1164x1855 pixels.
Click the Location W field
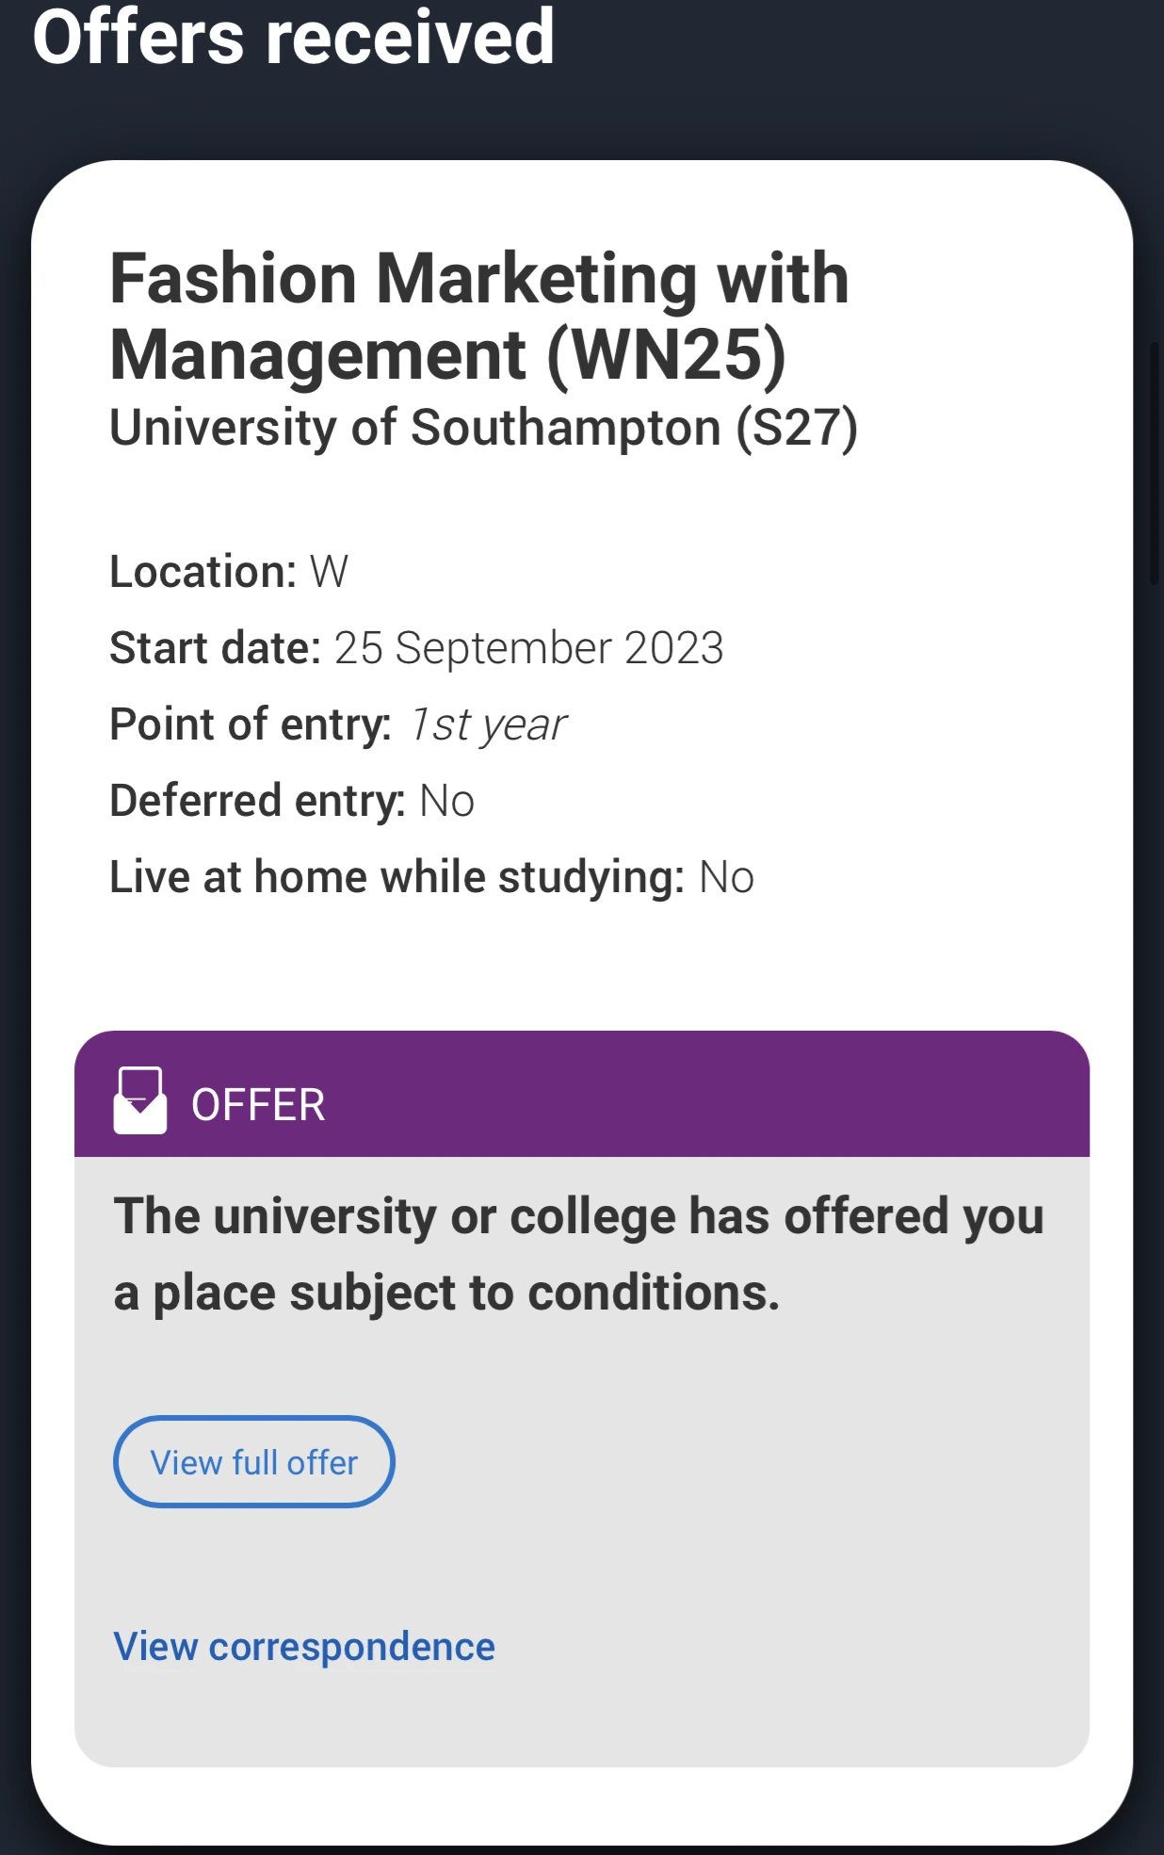[229, 571]
